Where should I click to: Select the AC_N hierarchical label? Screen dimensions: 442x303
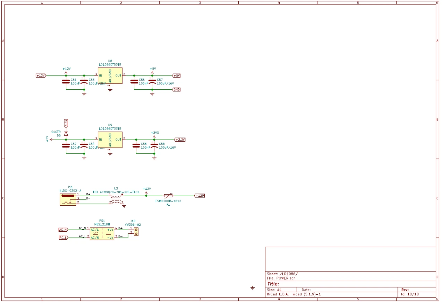(63, 230)
